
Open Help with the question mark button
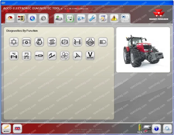click(156, 129)
